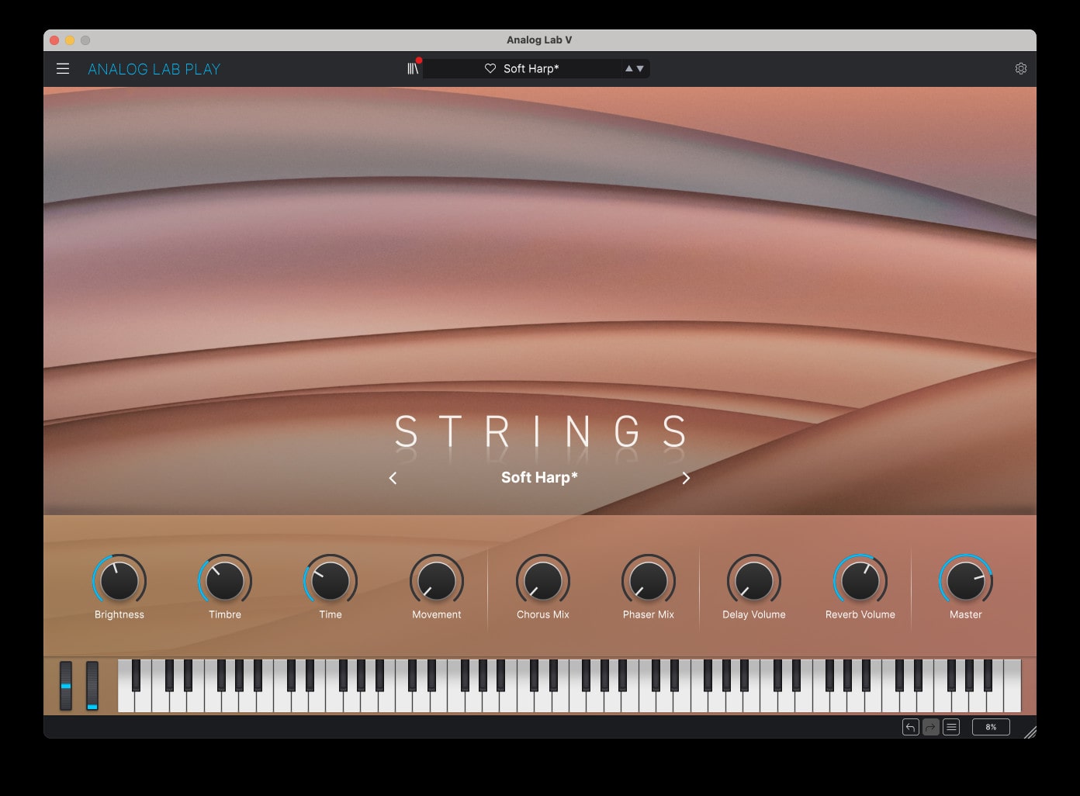Click the Phaser Mix label
This screenshot has height=796, width=1080.
649,614
